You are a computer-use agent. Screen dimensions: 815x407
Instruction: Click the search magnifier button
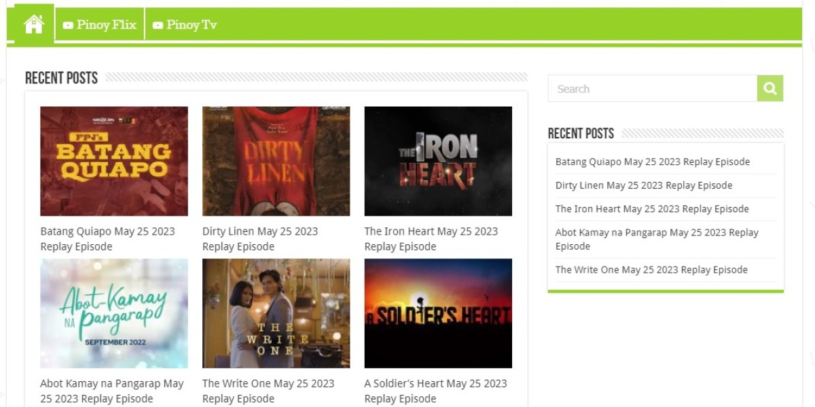click(x=770, y=88)
